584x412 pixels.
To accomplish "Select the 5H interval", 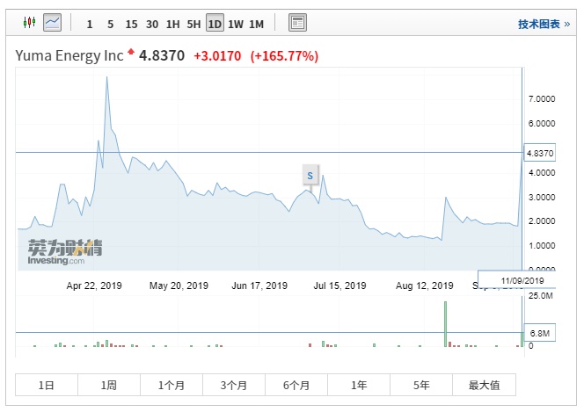I will tap(193, 25).
